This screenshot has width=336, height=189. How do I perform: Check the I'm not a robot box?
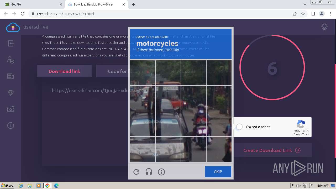(239, 127)
